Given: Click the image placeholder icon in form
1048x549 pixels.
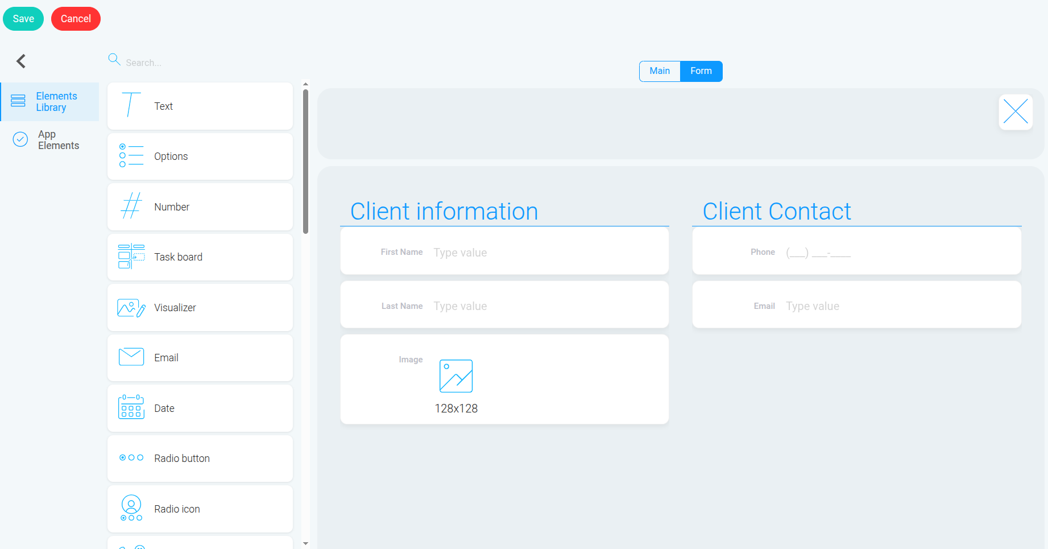Looking at the screenshot, I should point(456,376).
